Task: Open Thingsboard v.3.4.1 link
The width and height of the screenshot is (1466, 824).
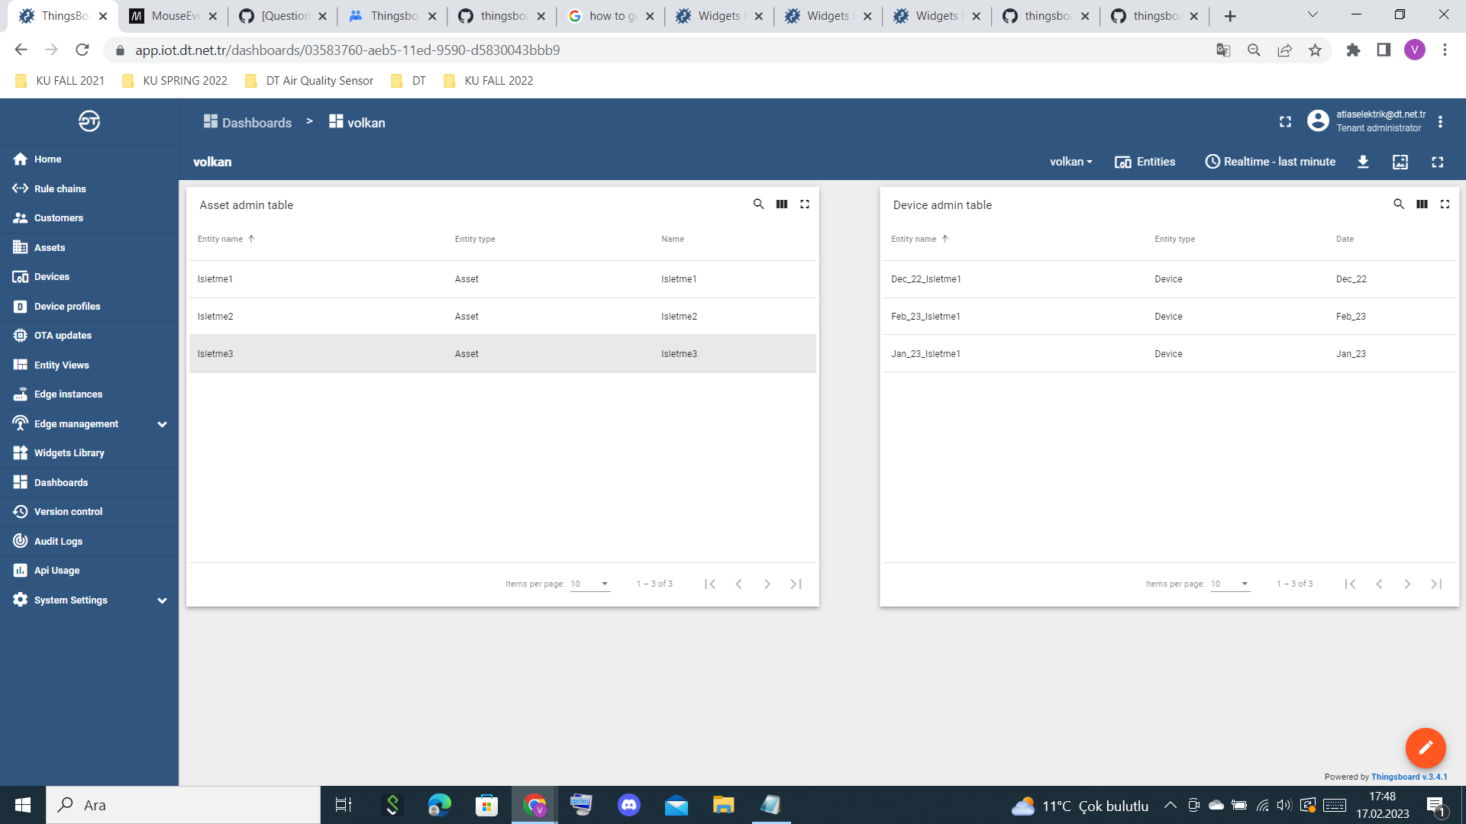Action: 1409,777
